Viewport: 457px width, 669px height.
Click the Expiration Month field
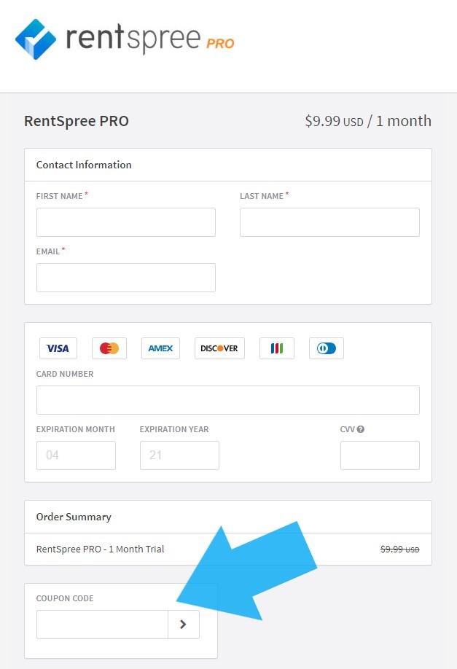[x=76, y=455]
